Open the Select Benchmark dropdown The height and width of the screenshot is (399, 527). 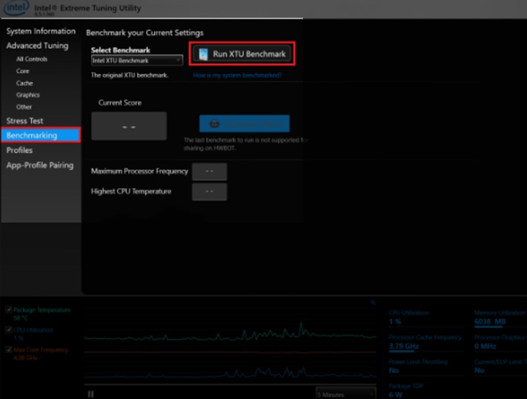pyautogui.click(x=136, y=60)
